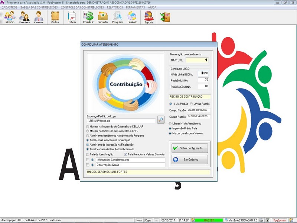Open the Contribuir dollar icon
The height and width of the screenshot is (223, 297).
[88, 17]
